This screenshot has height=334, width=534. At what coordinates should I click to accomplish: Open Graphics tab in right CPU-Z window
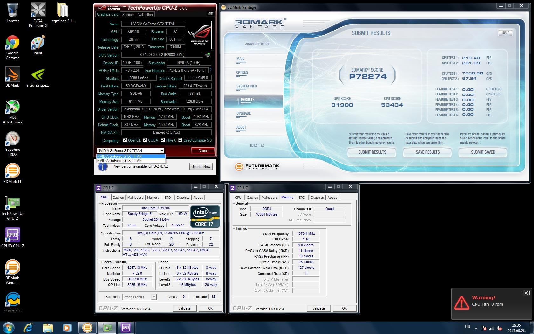(317, 198)
